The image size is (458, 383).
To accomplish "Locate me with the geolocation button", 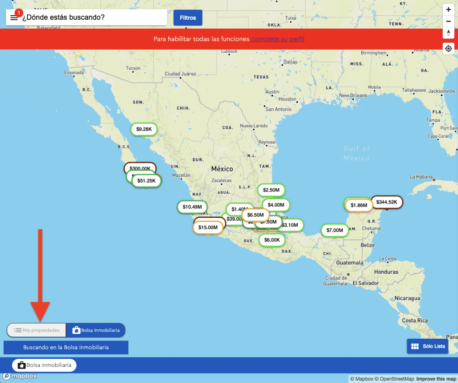I will 448,48.
